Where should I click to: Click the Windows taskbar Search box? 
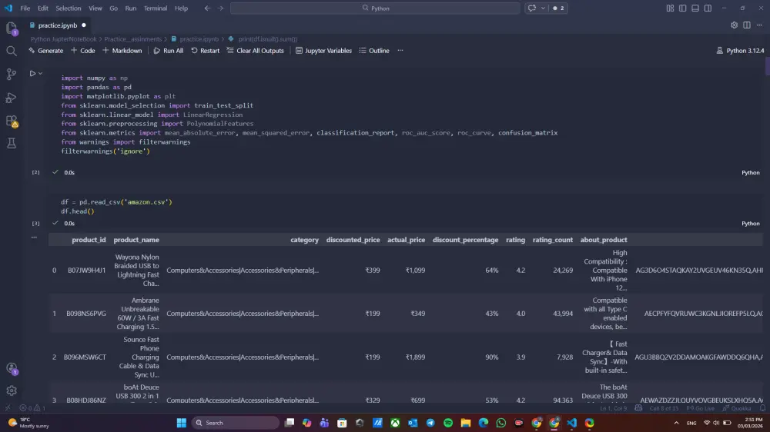236,423
